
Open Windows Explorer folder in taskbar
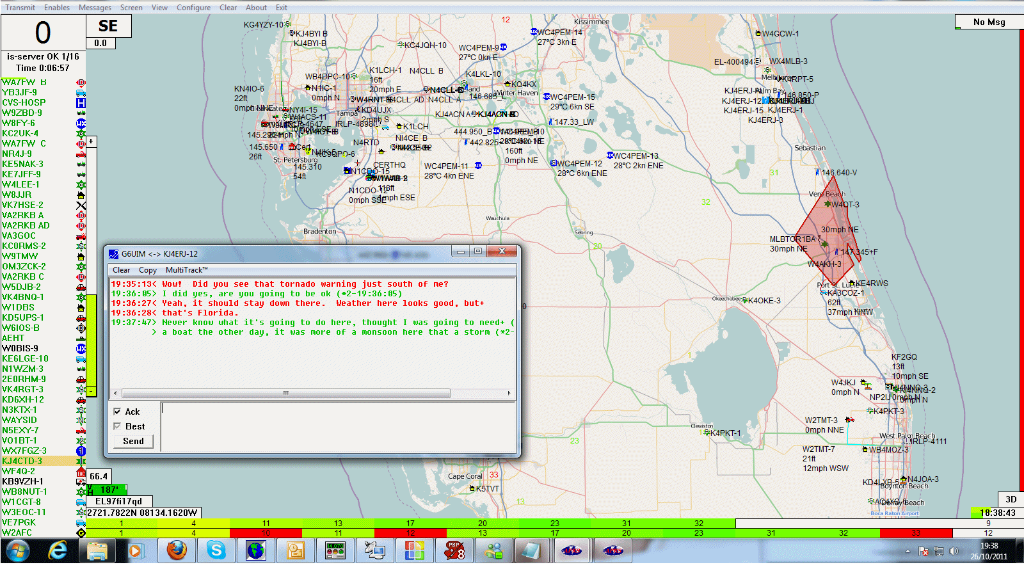click(x=97, y=550)
